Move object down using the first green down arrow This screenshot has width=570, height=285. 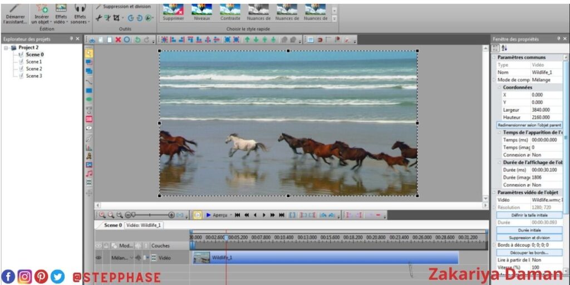coord(256,40)
